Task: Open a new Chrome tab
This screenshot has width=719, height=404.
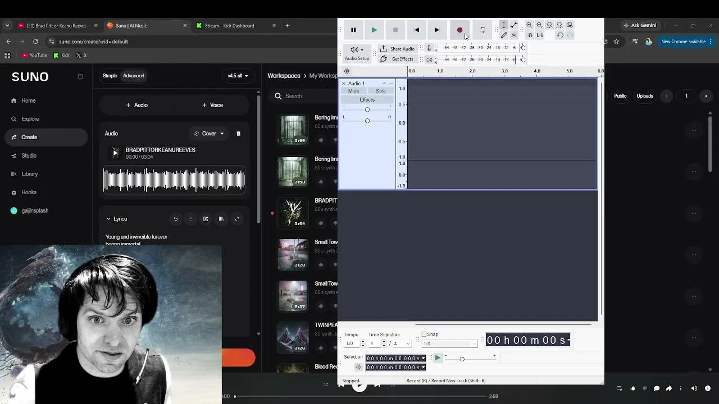Action: (x=288, y=25)
